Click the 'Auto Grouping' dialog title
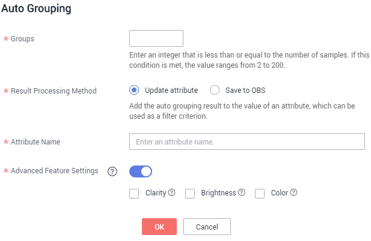The height and width of the screenshot is (241, 371). click(x=36, y=8)
